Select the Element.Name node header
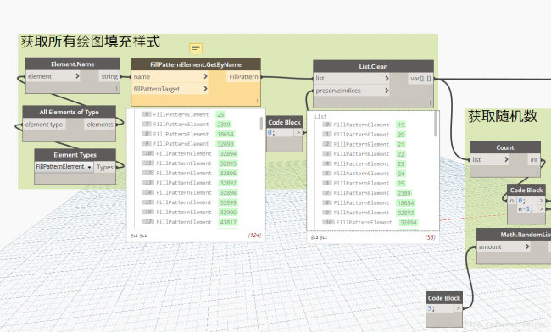Viewport: 551px width, 332px height. click(x=73, y=64)
